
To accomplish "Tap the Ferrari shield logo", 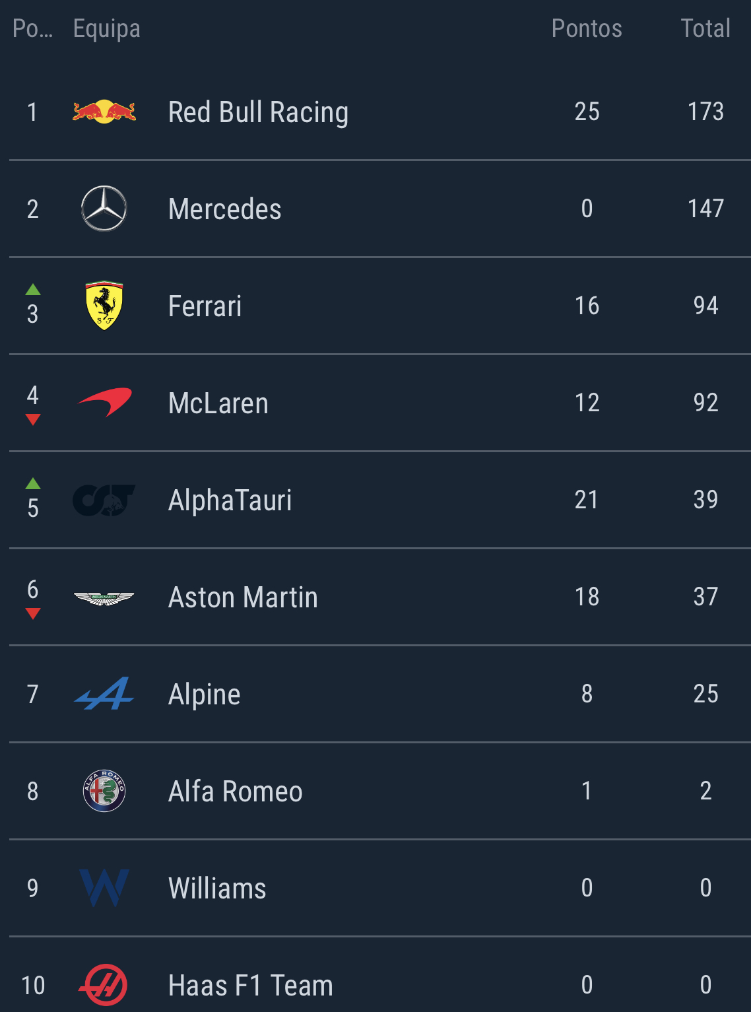I will pos(104,306).
